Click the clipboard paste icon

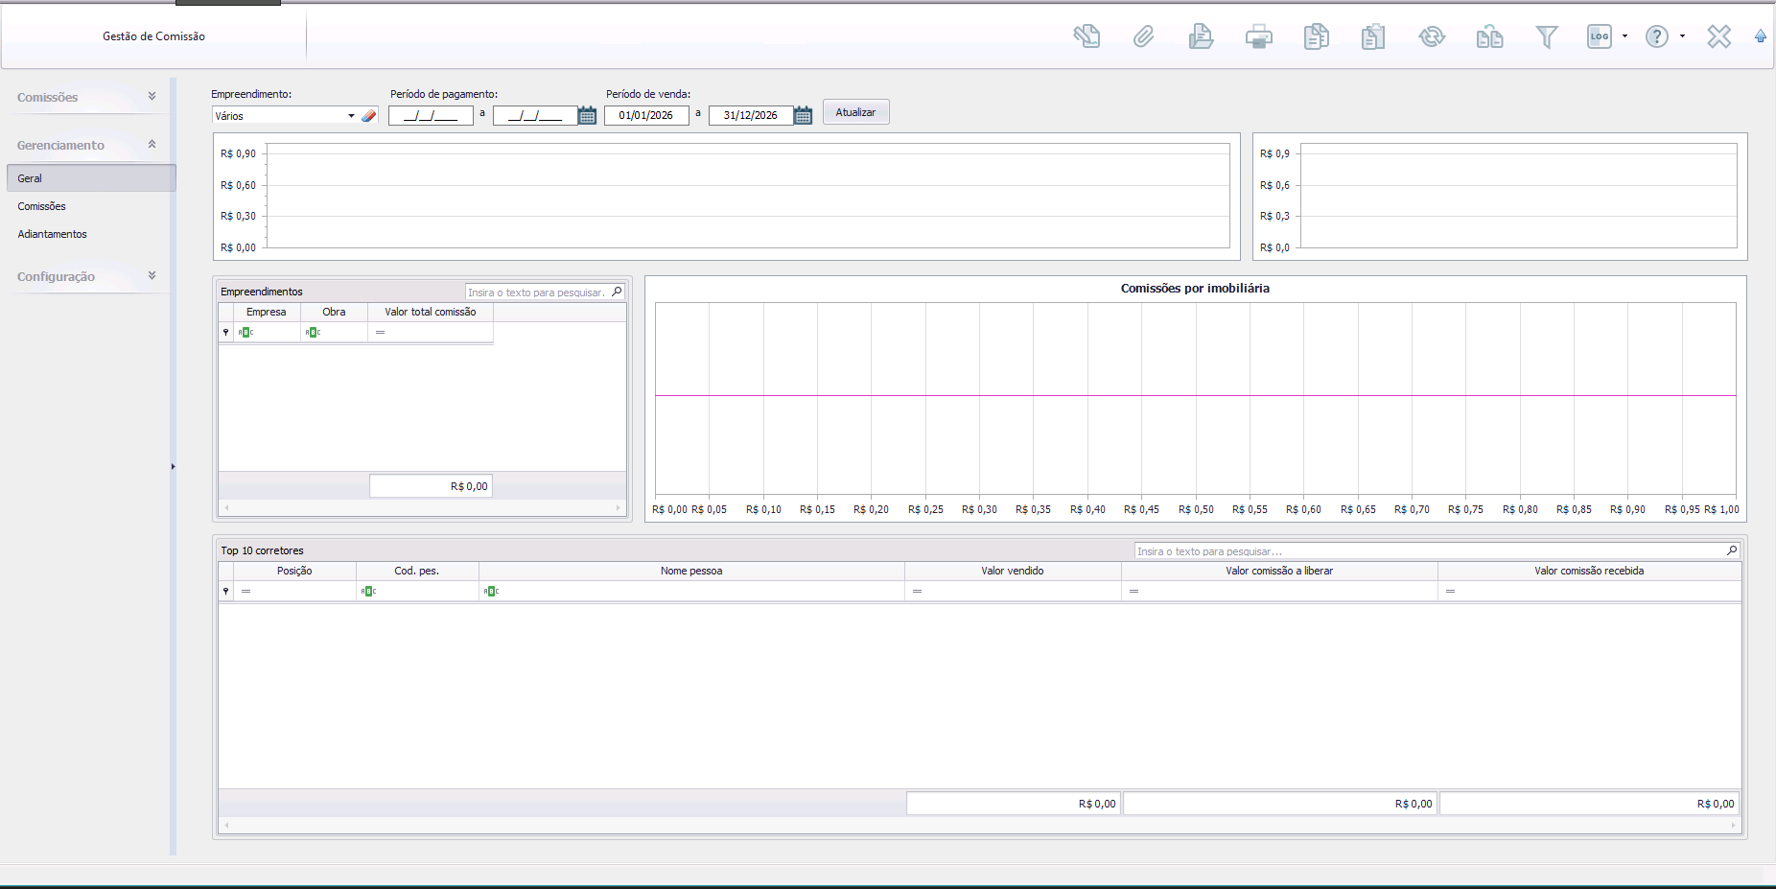pyautogui.click(x=1373, y=37)
